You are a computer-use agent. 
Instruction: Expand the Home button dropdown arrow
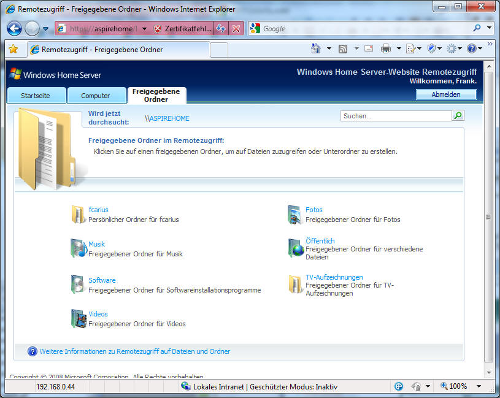click(329, 49)
